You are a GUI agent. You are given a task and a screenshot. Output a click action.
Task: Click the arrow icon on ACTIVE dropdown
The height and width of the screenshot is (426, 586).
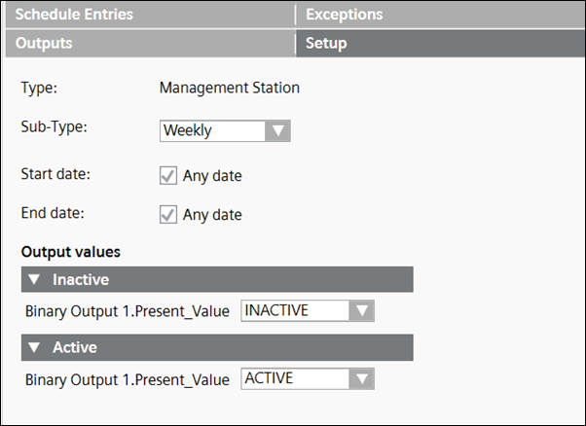pos(361,378)
